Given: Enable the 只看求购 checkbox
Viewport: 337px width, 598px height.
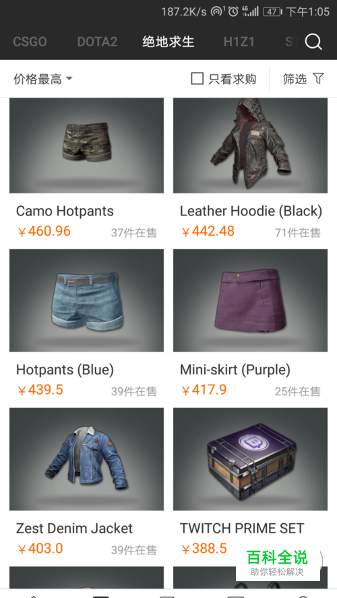Looking at the screenshot, I should [197, 79].
